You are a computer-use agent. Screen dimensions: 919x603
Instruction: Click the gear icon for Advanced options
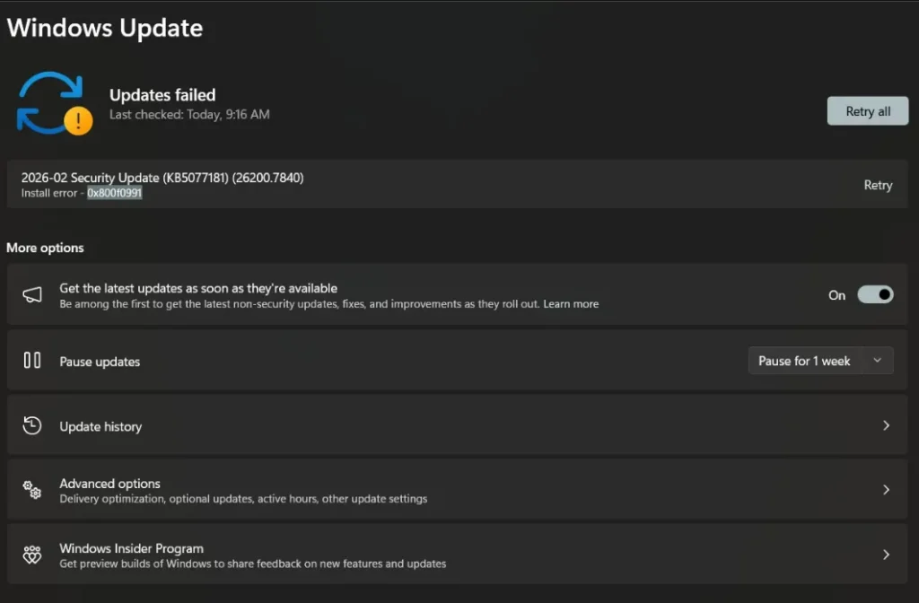coord(32,490)
